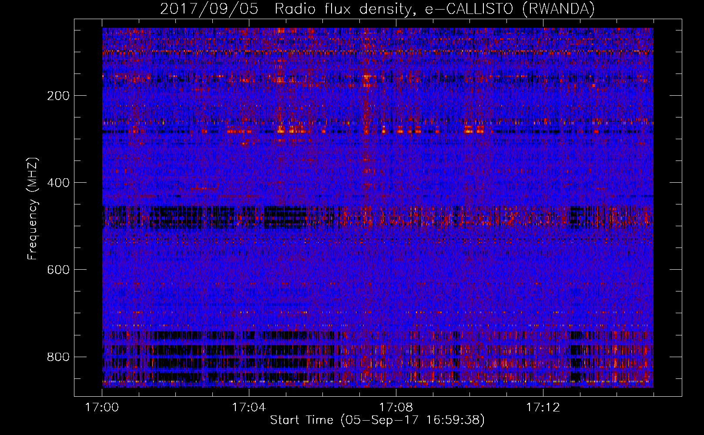This screenshot has height=435, width=704.
Task: Click the 17:04 time tick label
Action: (249, 407)
